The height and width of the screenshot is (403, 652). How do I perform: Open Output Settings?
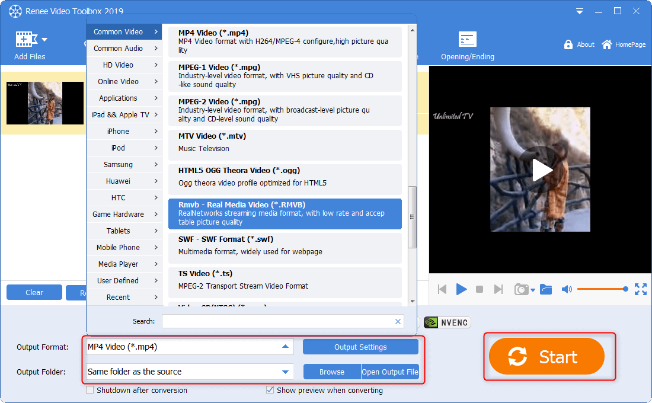[x=360, y=347]
